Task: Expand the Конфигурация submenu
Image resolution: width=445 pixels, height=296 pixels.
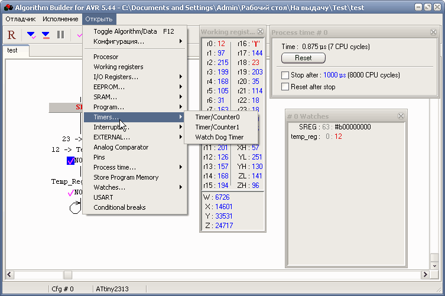Action: tap(118, 41)
